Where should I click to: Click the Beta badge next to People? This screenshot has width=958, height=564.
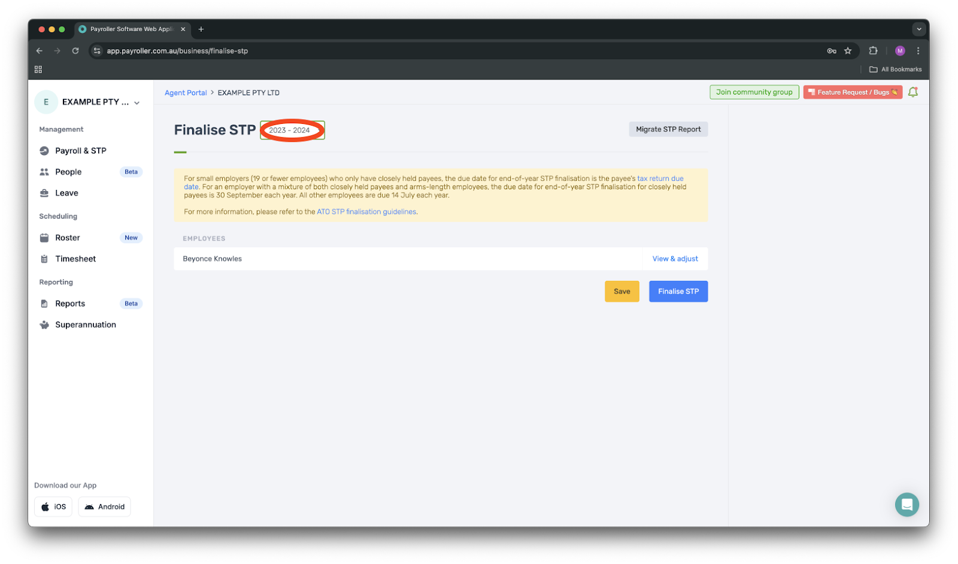point(131,172)
